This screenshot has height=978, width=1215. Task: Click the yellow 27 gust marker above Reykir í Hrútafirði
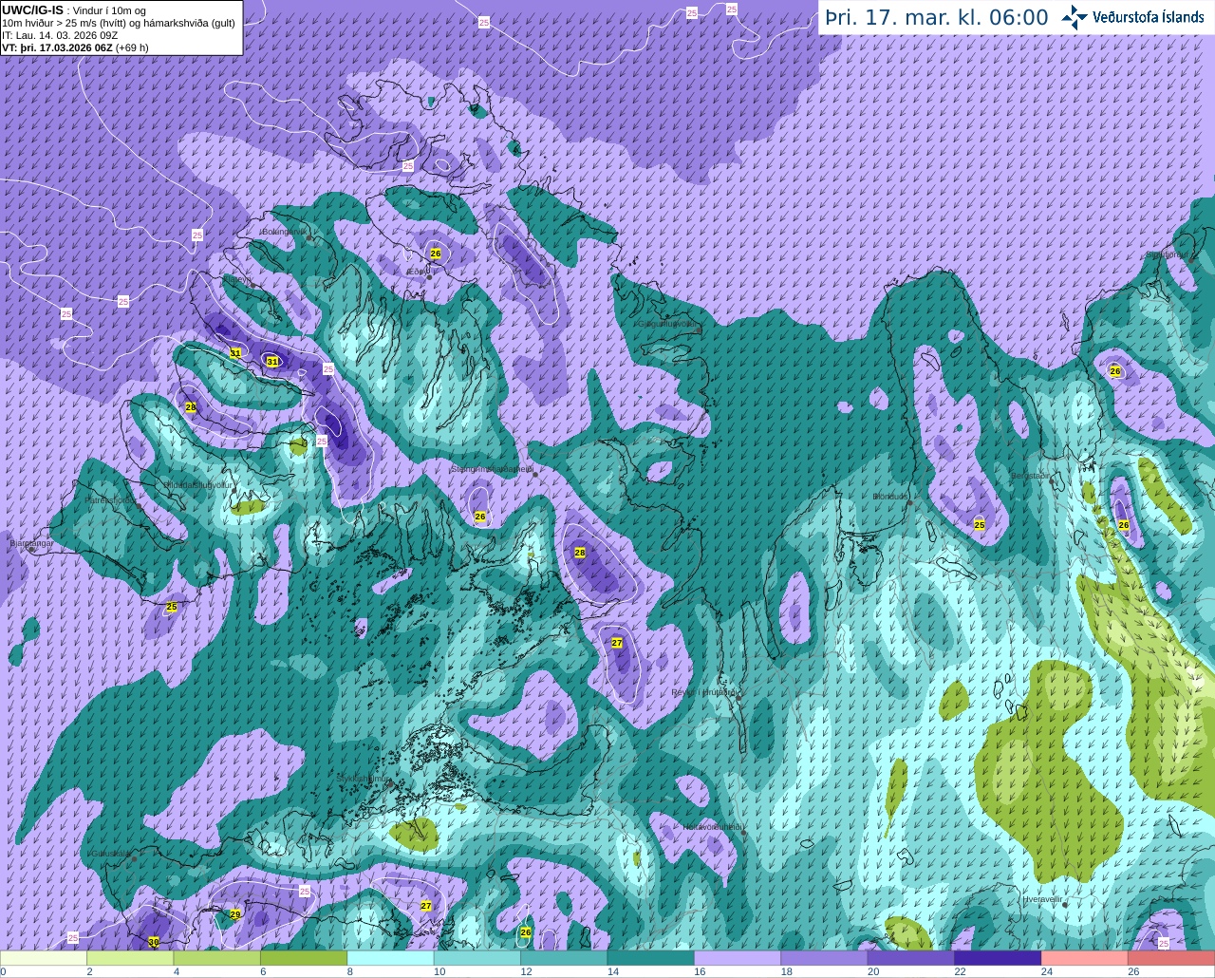pos(617,643)
